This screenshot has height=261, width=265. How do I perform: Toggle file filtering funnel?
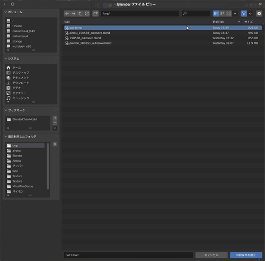click(244, 13)
